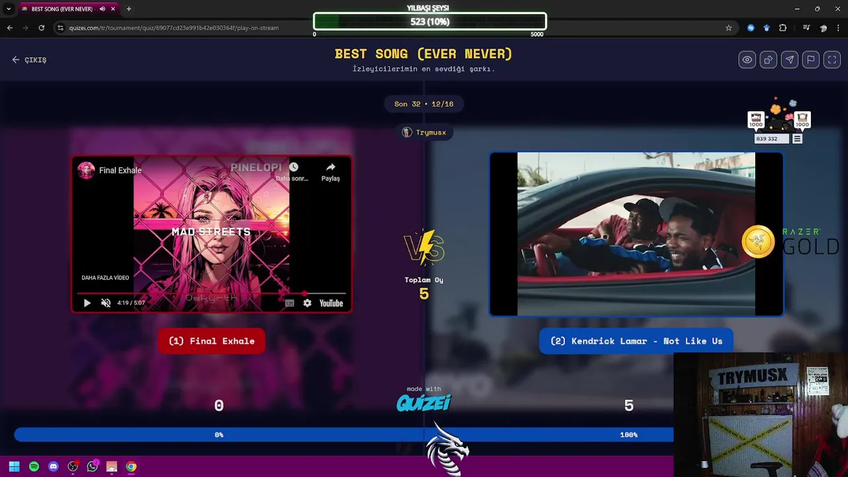Switch to Chrome on the taskbar
Viewport: 848px width, 477px height.
[x=131, y=466]
